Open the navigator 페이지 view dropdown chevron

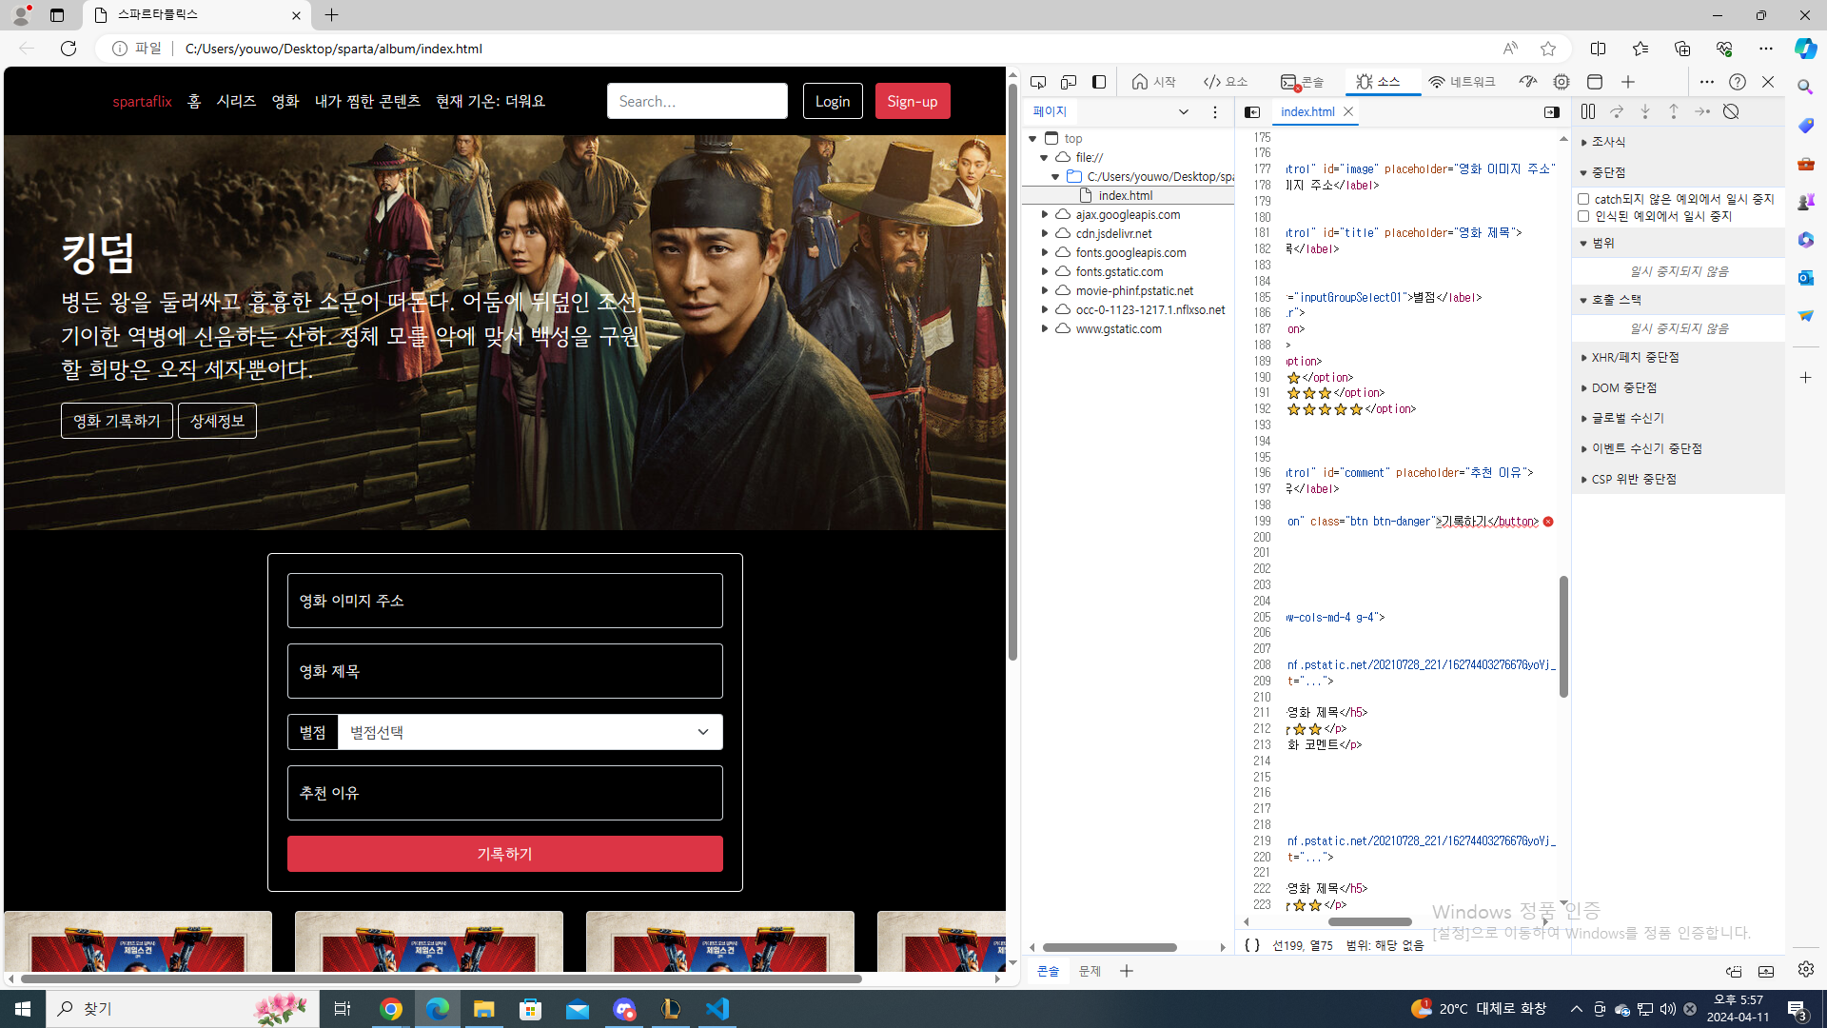pyautogui.click(x=1184, y=111)
